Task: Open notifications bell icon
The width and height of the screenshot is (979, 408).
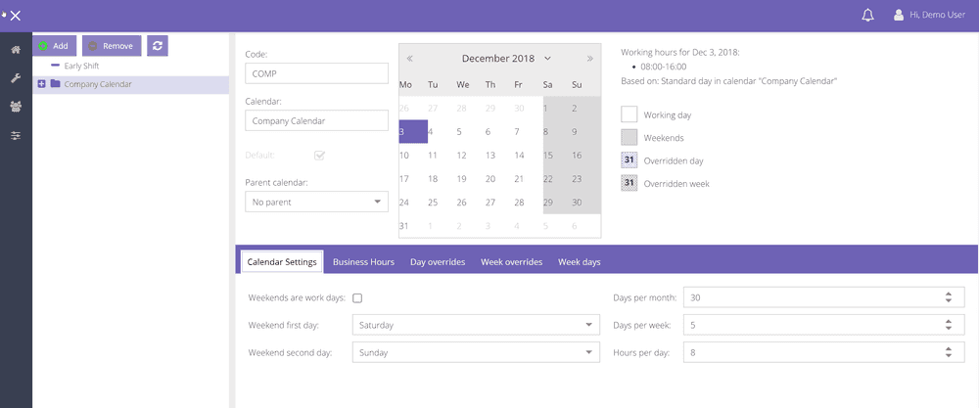Action: 867,16
